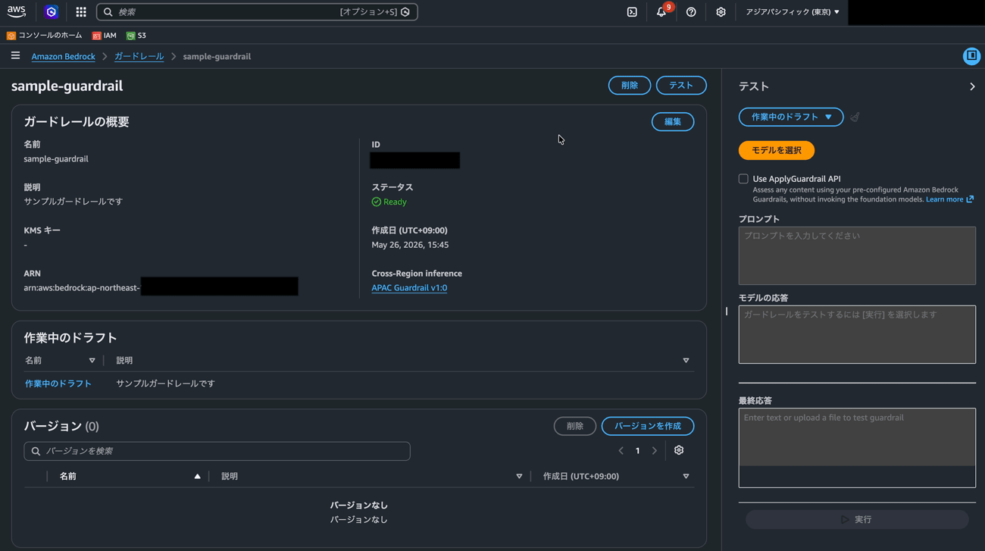Click the launch icon beside draft selector
The width and height of the screenshot is (985, 551).
pyautogui.click(x=855, y=117)
